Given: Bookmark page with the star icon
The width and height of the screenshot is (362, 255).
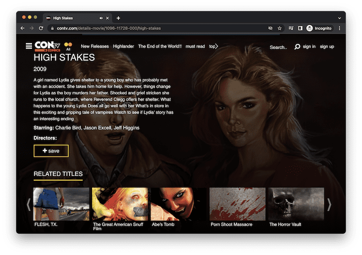Looking at the screenshot, I should tap(280, 28).
